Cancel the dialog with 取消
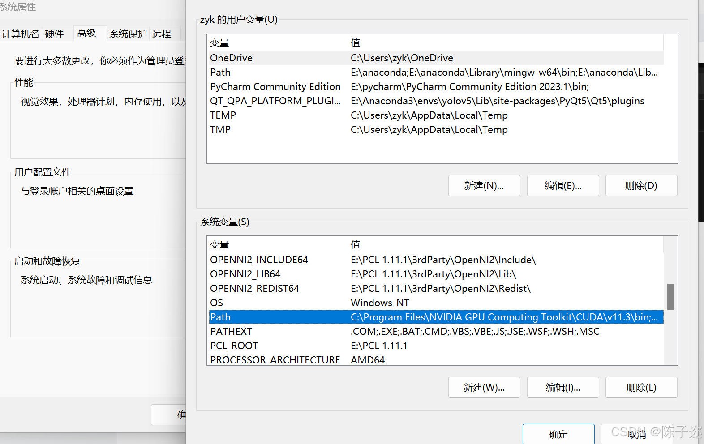The height and width of the screenshot is (444, 704). [x=637, y=434]
